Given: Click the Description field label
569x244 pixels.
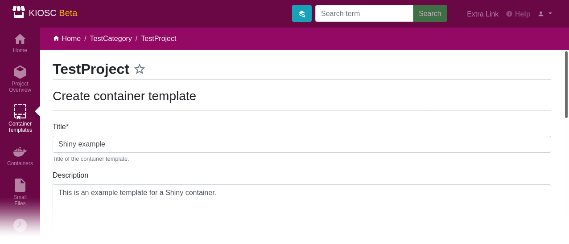Looking at the screenshot, I should coord(70,175).
